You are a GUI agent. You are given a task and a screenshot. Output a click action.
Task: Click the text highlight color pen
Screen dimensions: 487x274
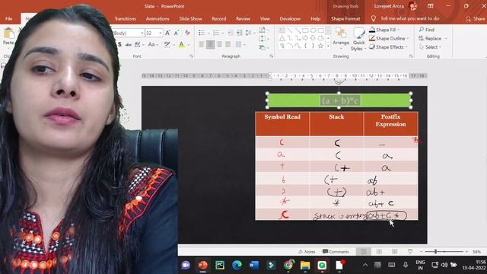click(167, 45)
